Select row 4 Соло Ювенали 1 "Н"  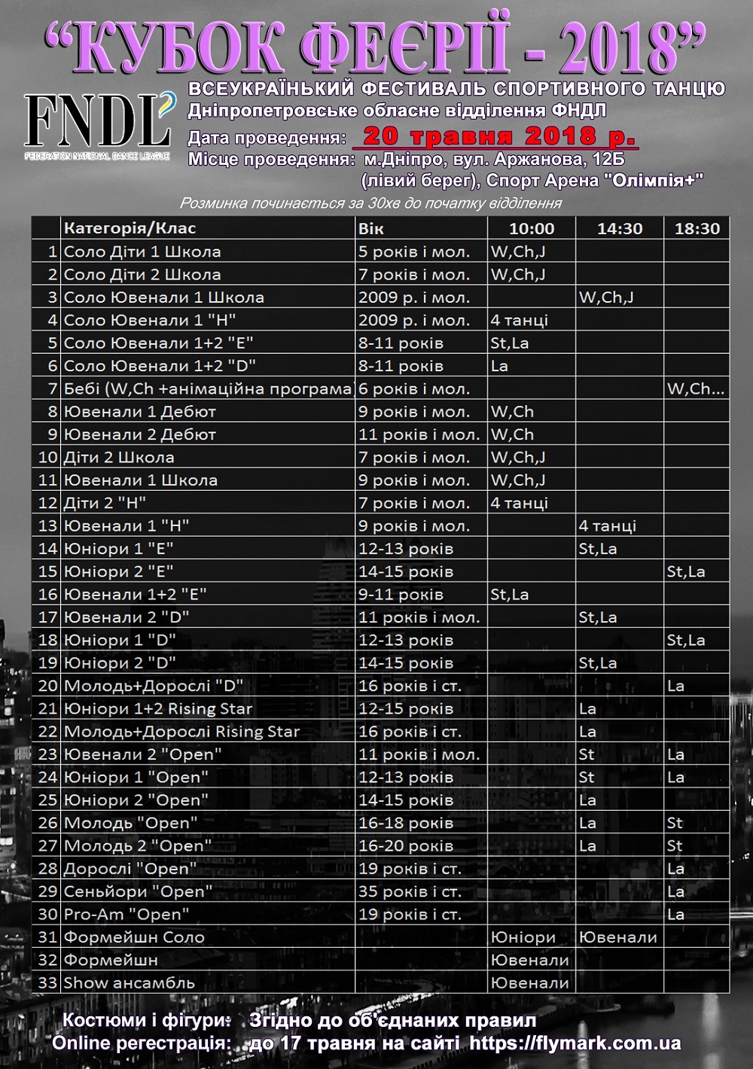click(380, 320)
